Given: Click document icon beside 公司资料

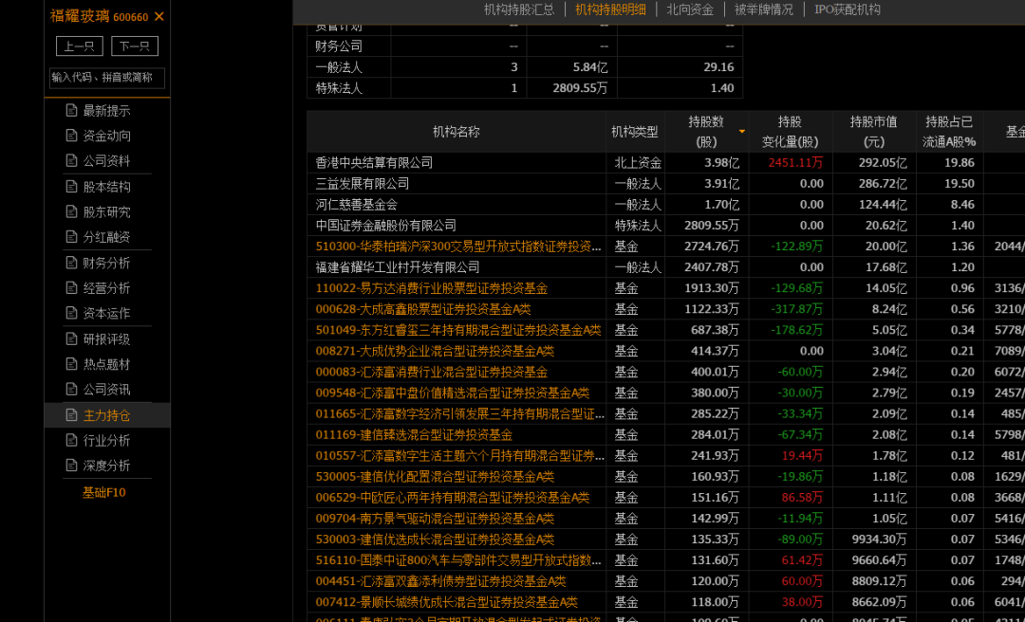Looking at the screenshot, I should click(71, 161).
